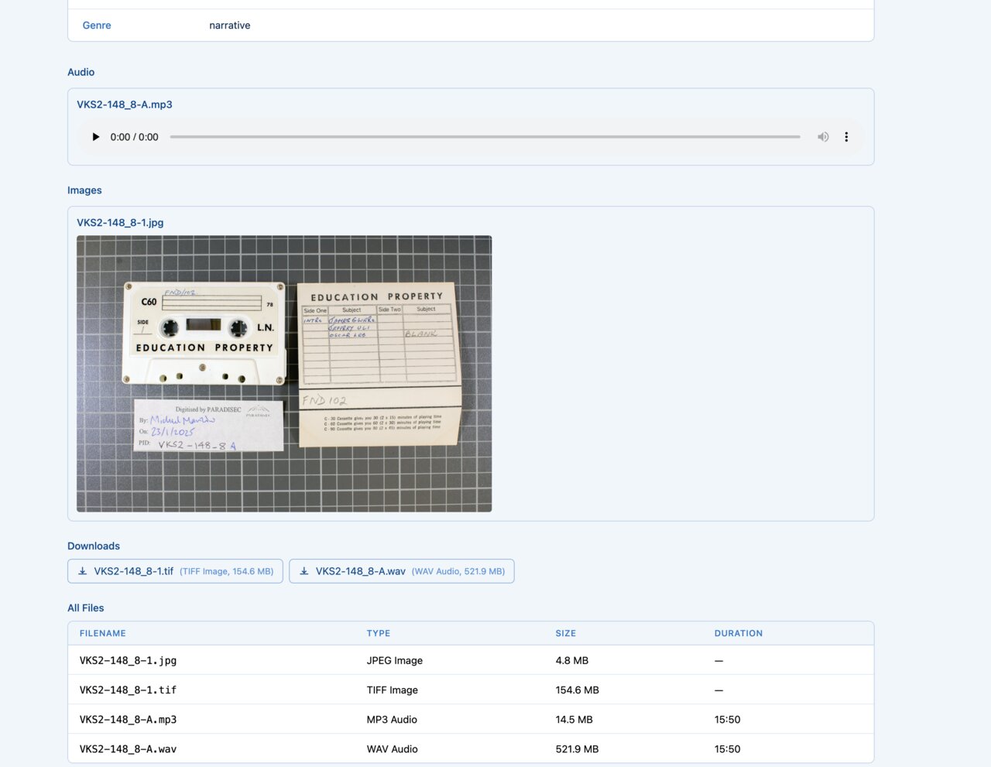Download the VKS2-148_8-1.tif file

click(174, 570)
